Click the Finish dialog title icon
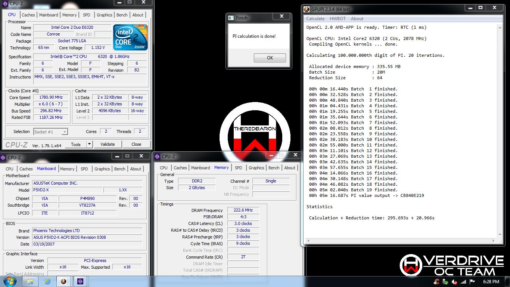The image size is (510, 287). (231, 18)
